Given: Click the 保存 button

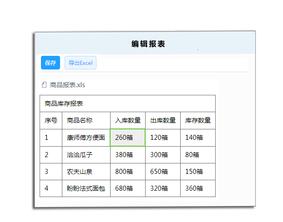Looking at the screenshot, I should point(51,63).
